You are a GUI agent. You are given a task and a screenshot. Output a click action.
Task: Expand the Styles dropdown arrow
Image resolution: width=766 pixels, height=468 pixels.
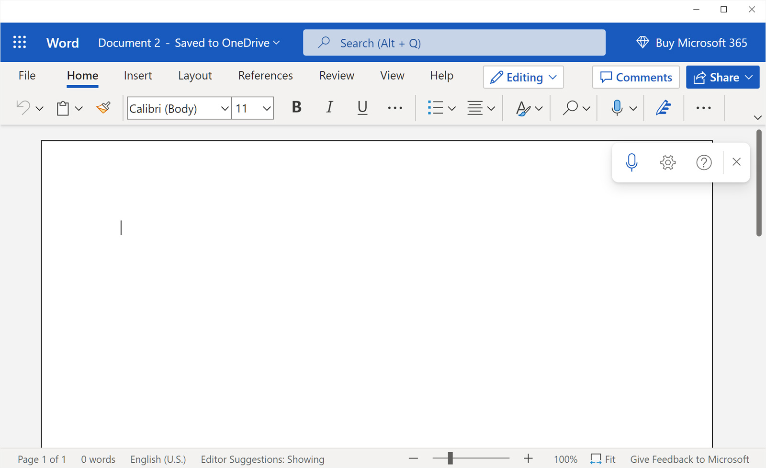(x=539, y=109)
